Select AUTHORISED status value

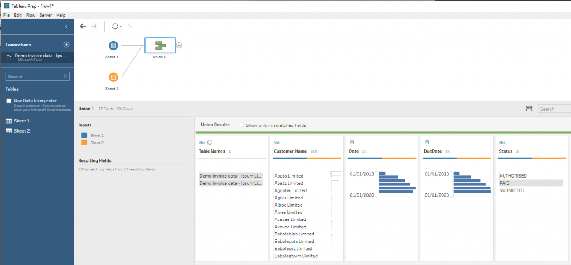(513, 176)
